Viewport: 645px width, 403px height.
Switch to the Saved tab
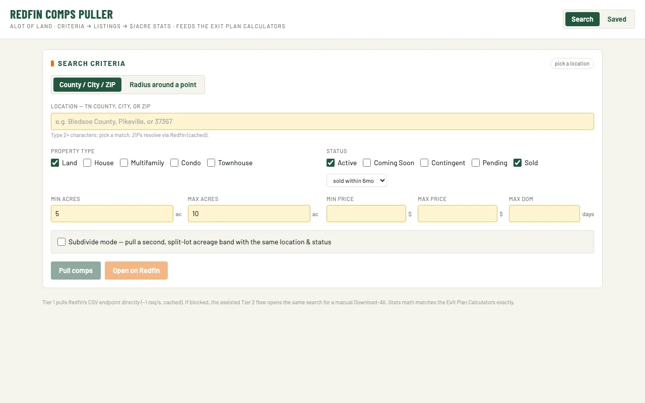616,19
